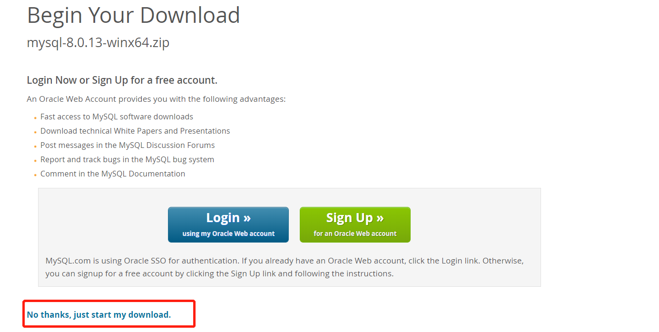Click 'for an Oracle Web account' subtitle on Sign Up

tap(355, 234)
